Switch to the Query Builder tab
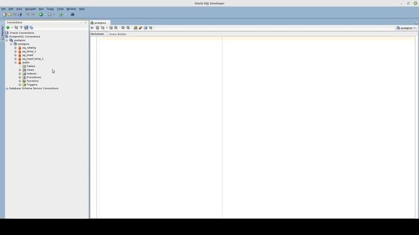This screenshot has width=419, height=235. pyautogui.click(x=118, y=34)
